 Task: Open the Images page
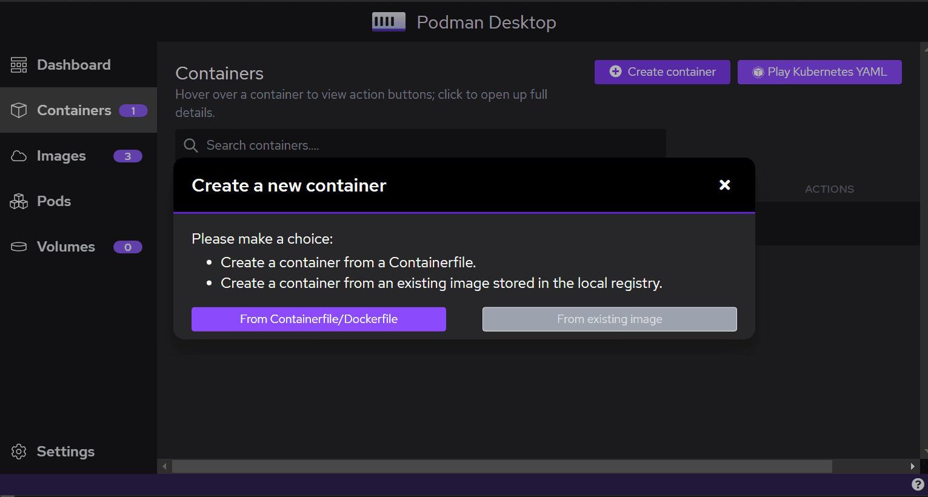[78, 156]
